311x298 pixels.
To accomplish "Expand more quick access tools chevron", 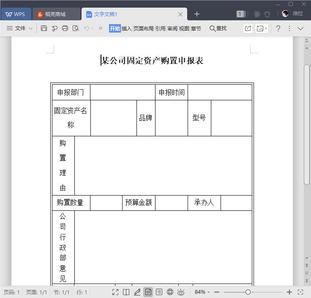I will click(x=101, y=28).
